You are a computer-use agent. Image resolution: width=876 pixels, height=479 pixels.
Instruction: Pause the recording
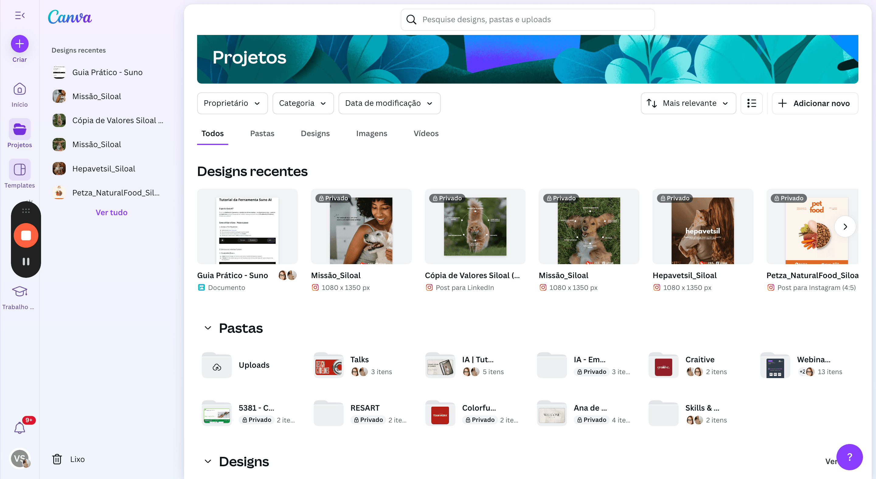coord(26,261)
